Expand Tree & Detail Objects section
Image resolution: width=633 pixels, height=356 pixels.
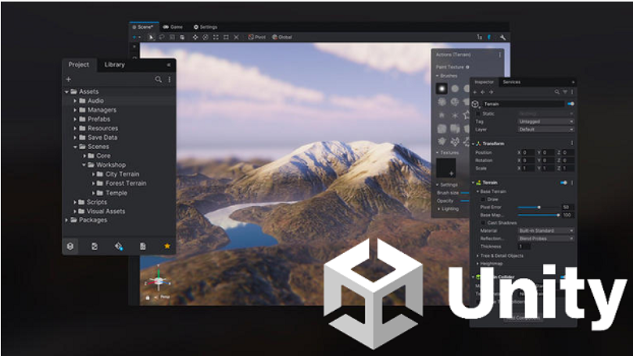point(477,255)
